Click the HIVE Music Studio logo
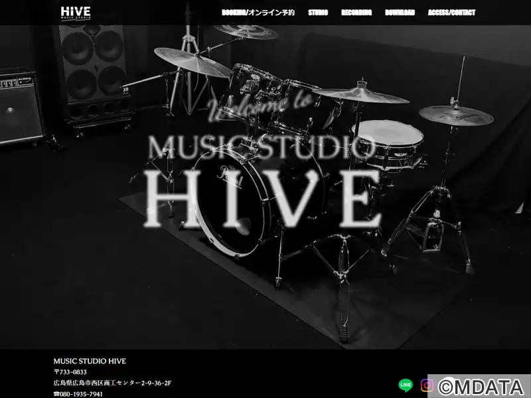This screenshot has width=531, height=398. tap(76, 13)
